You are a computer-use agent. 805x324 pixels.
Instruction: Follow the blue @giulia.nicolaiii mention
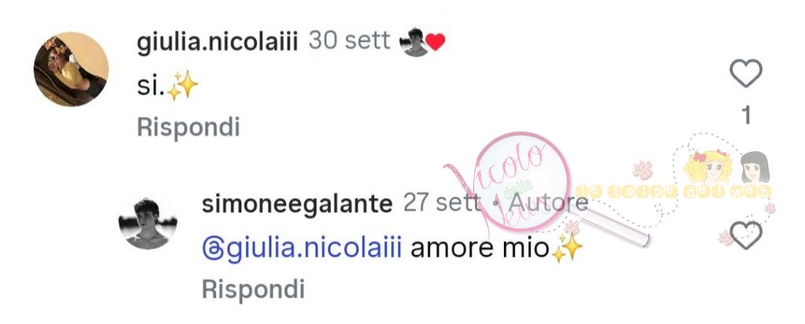pos(301,249)
